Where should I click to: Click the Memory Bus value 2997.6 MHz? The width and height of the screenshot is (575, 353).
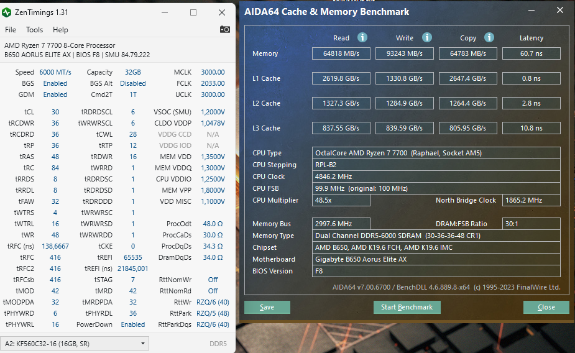341,224
